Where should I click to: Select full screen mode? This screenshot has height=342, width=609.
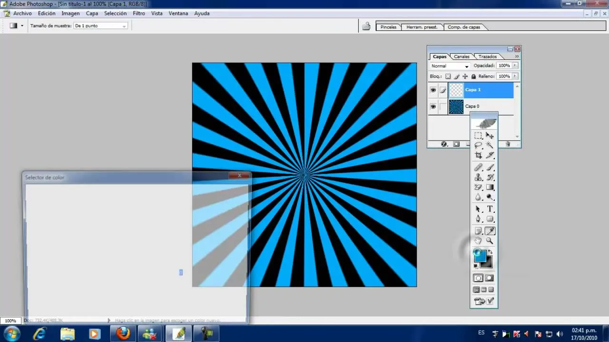[x=491, y=289]
